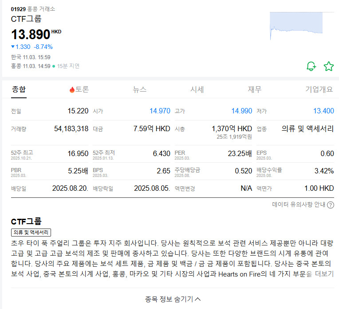
Task: Click the par value 1.00 HKD
Action: [319, 189]
